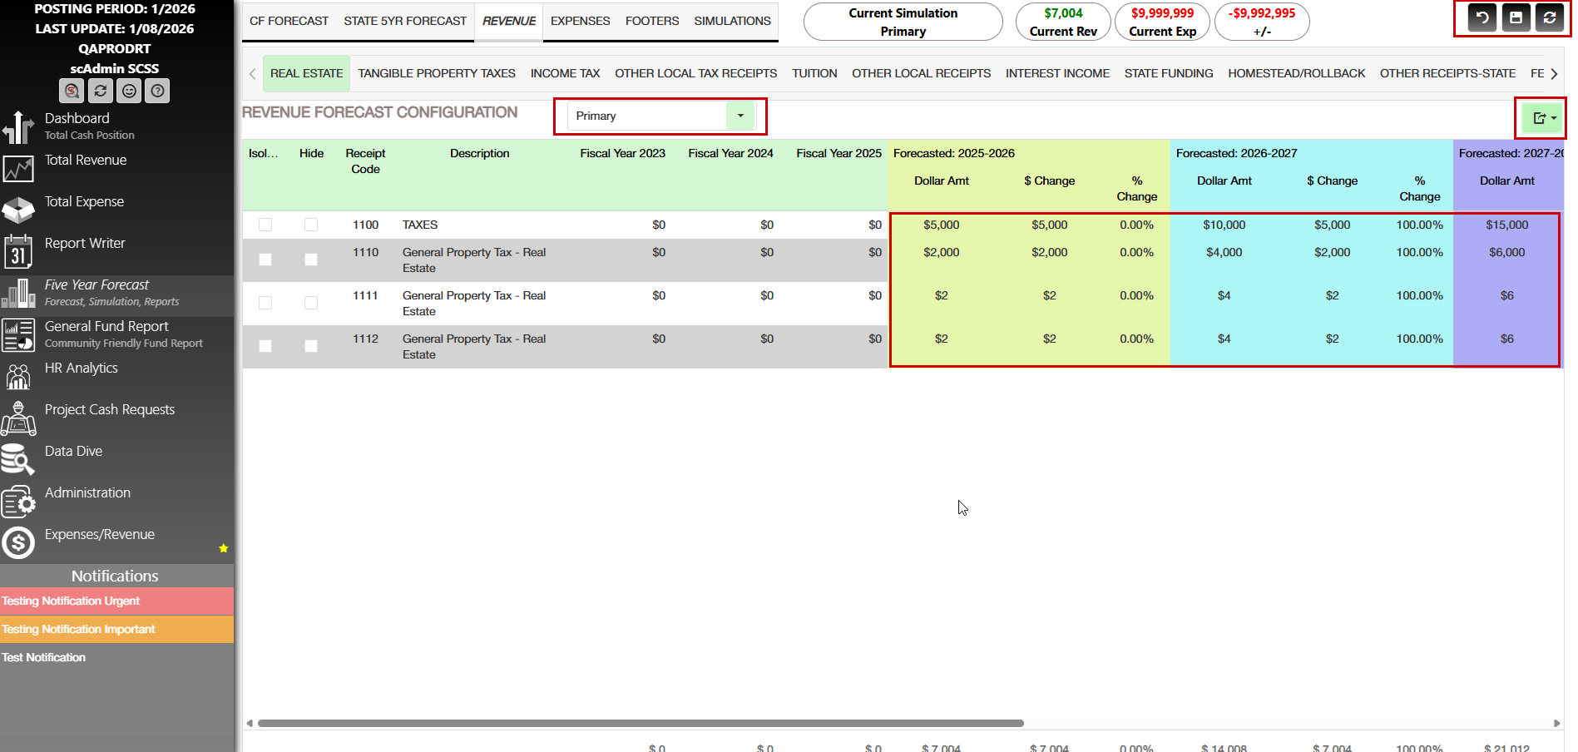Click the question mark help icon
Screen dimensions: 1578x752
point(157,91)
